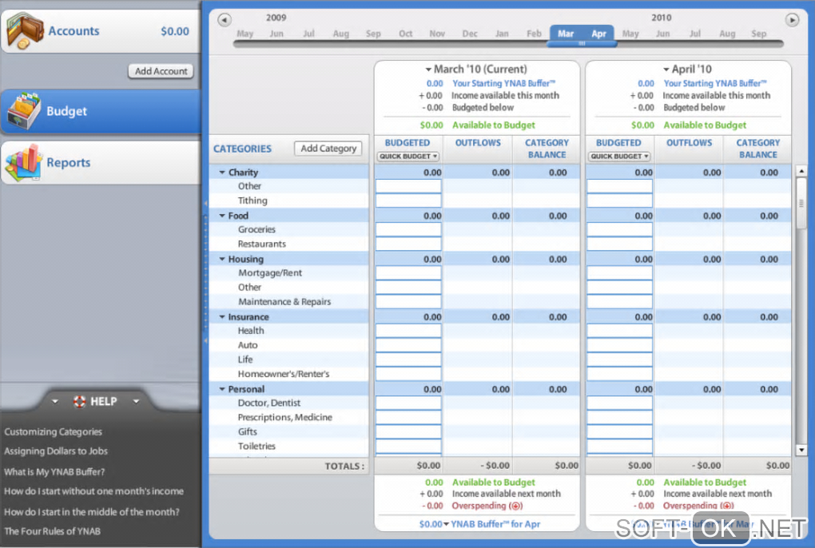Click the March overspending red icon

pos(515,506)
